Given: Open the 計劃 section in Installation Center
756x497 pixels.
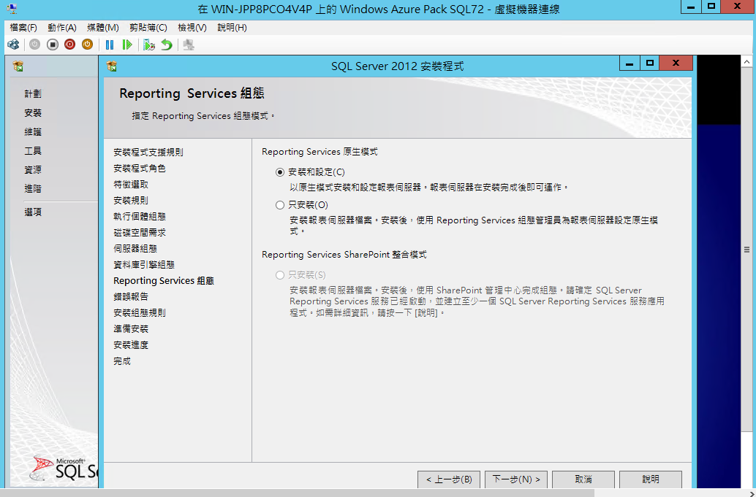Looking at the screenshot, I should click(33, 94).
